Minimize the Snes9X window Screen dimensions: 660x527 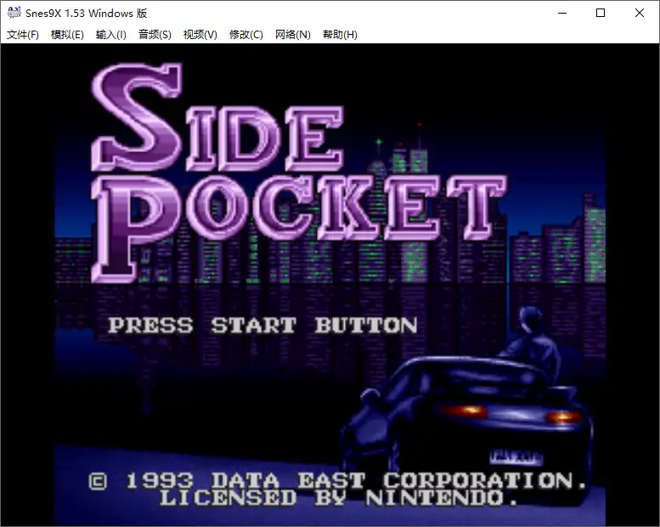561,13
